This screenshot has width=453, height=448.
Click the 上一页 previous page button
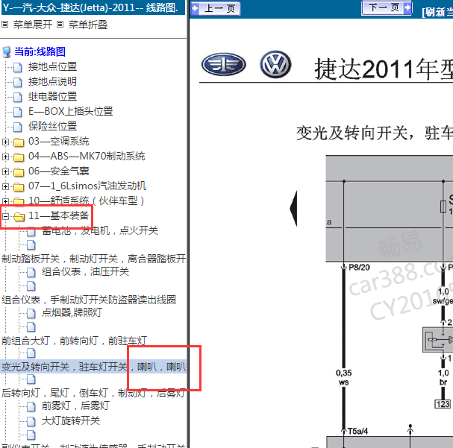[216, 8]
